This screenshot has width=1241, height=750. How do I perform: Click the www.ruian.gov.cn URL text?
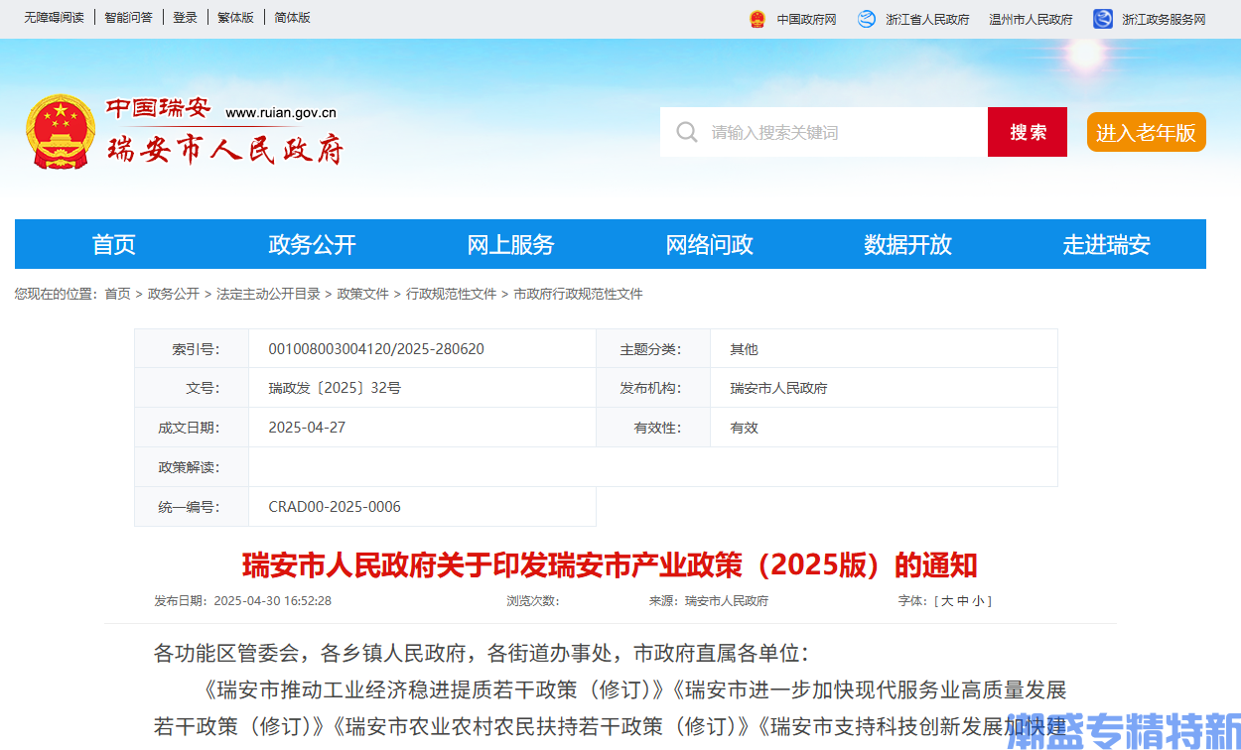point(281,112)
